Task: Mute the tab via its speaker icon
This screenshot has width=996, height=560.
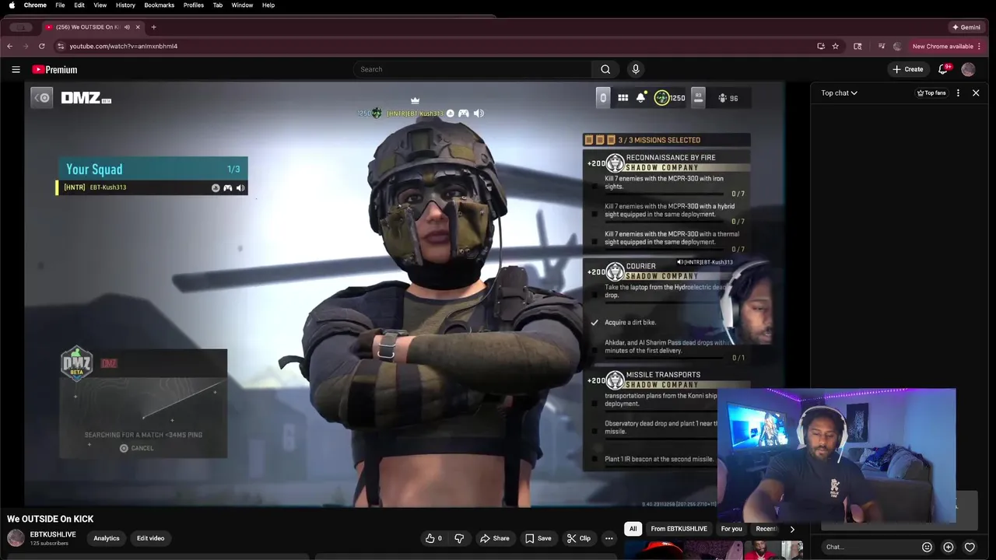Action: click(x=127, y=27)
